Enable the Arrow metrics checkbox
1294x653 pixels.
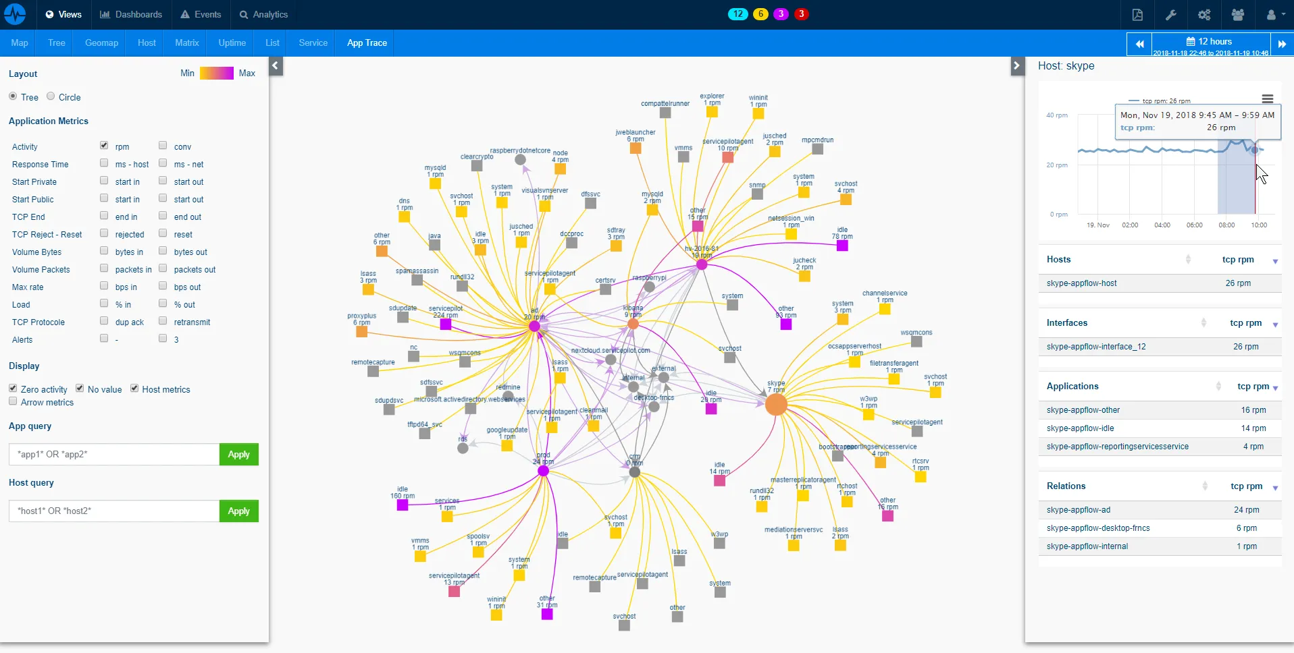tap(13, 401)
